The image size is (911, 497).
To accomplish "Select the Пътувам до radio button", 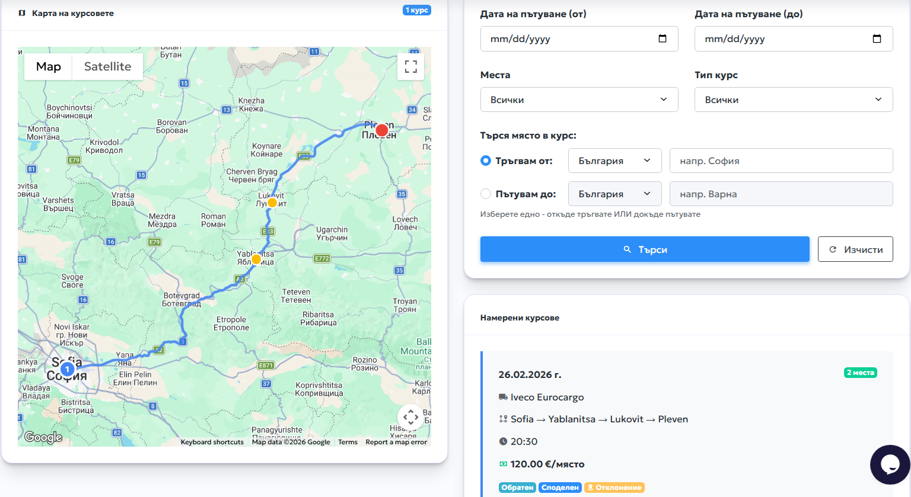I will [486, 194].
